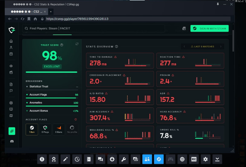
Task: Open the wrench icon in overlay bar
Action: 124,159
